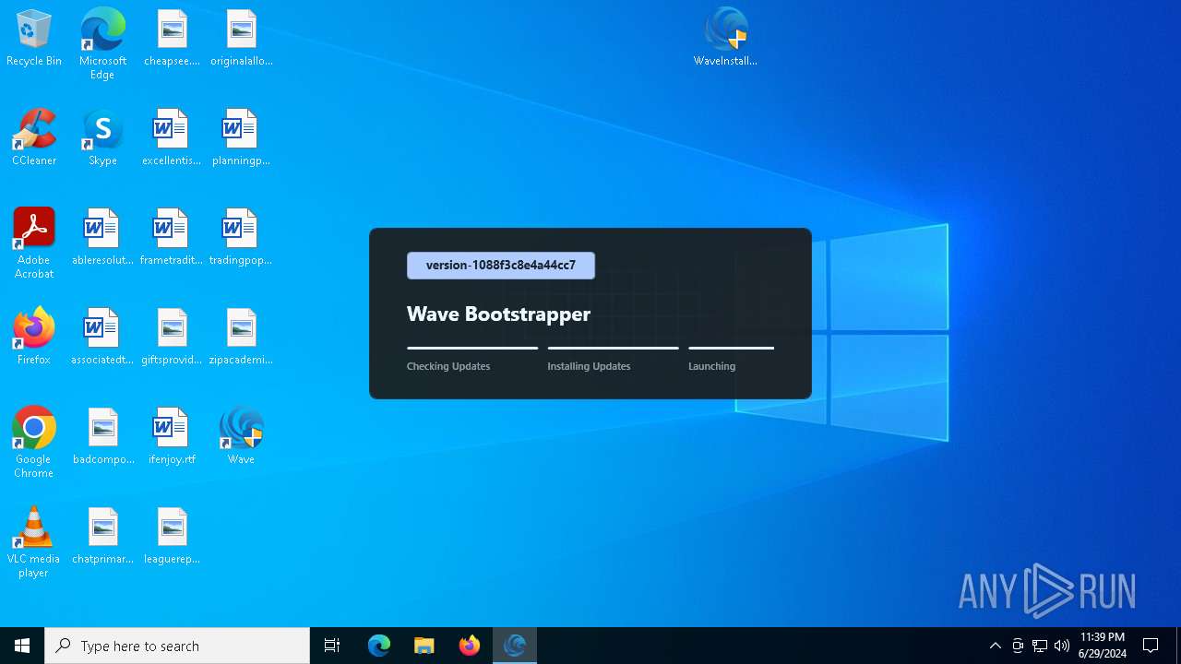Select the Adobe Acrobat desktop shortcut
This screenshot has height=664, width=1181.
pos(34,243)
